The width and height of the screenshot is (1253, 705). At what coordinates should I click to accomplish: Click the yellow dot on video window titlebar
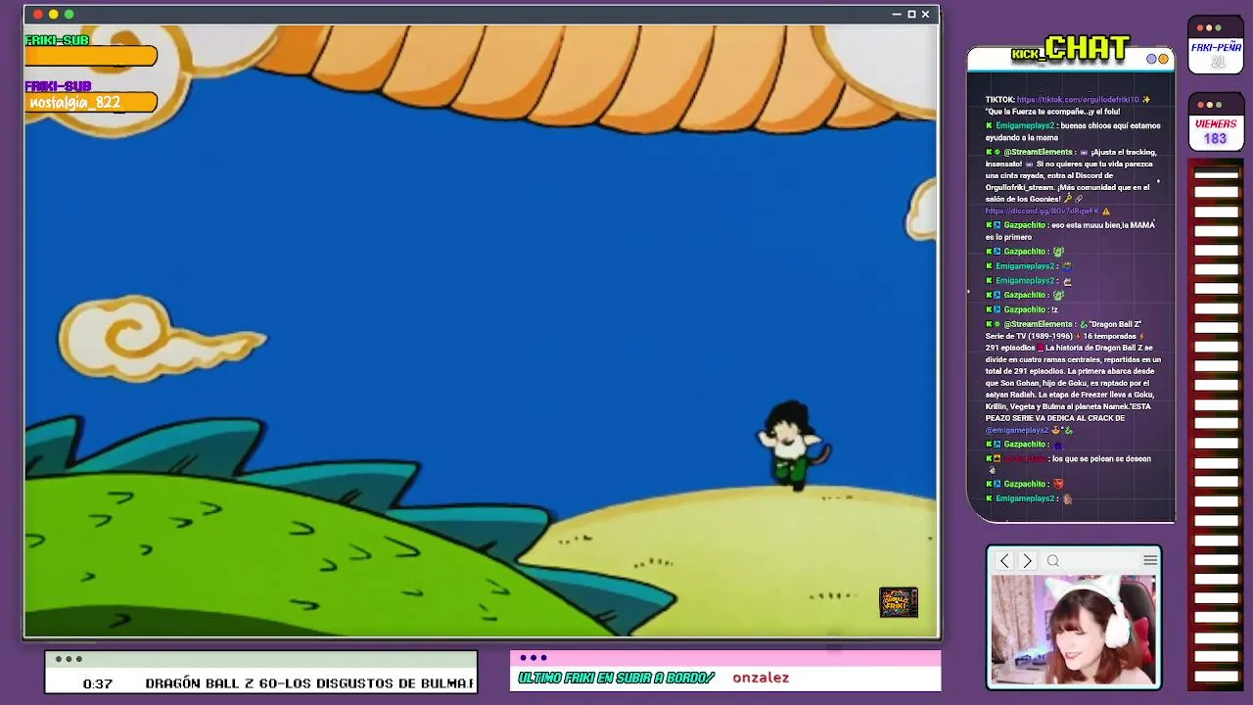53,14
